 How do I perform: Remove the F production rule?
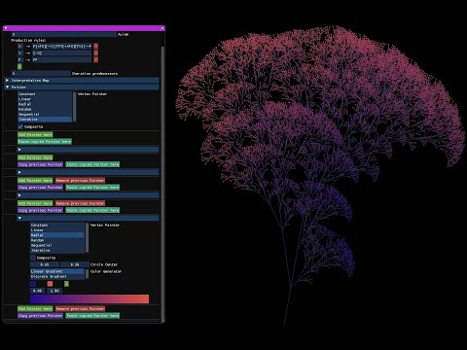click(96, 60)
